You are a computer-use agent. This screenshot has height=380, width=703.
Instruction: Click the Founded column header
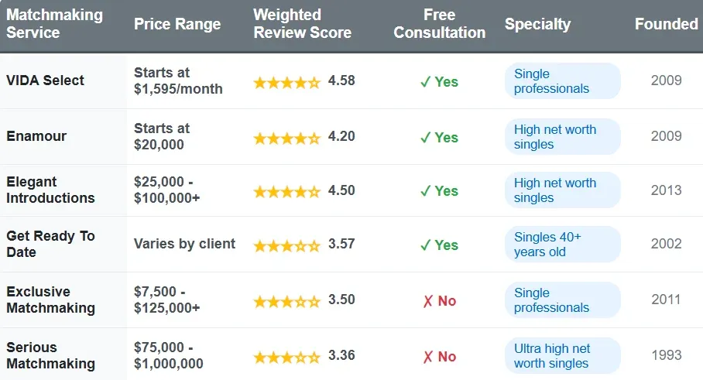666,24
